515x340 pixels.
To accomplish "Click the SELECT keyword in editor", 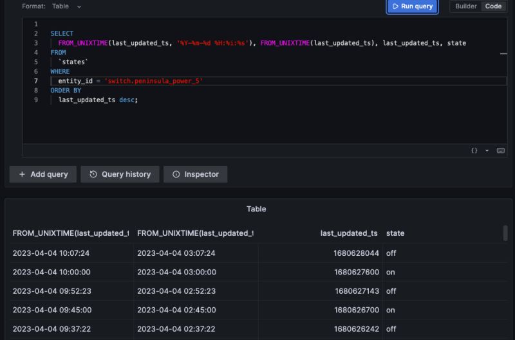I will [62, 33].
